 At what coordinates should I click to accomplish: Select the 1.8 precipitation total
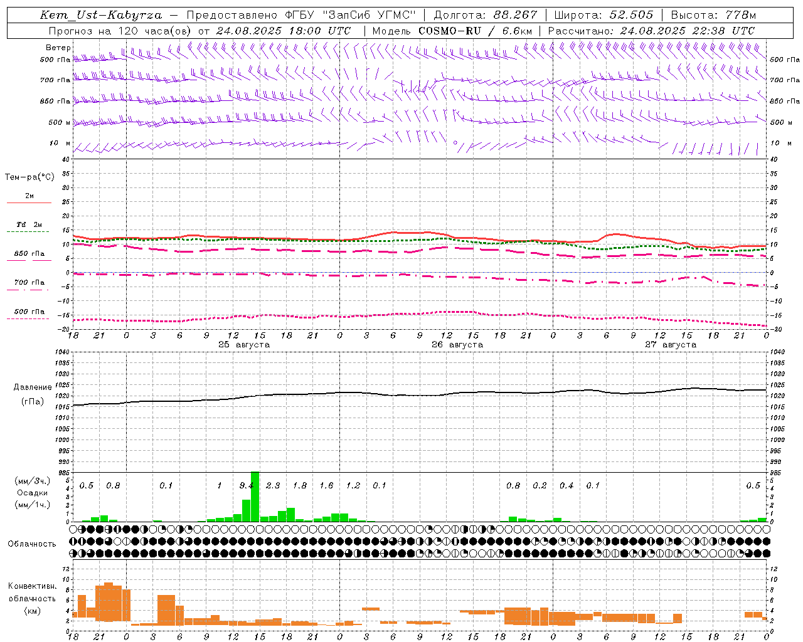click(300, 485)
